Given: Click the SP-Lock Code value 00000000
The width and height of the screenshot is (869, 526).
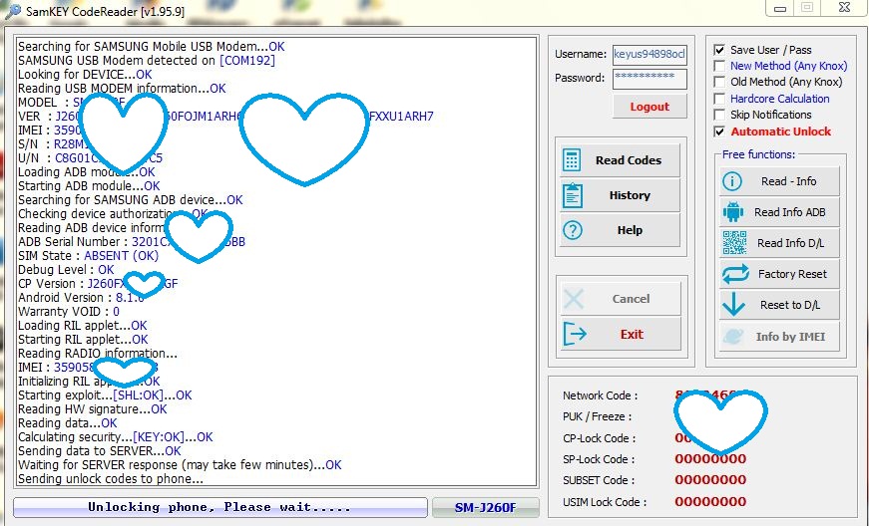Looking at the screenshot, I should [x=710, y=458].
